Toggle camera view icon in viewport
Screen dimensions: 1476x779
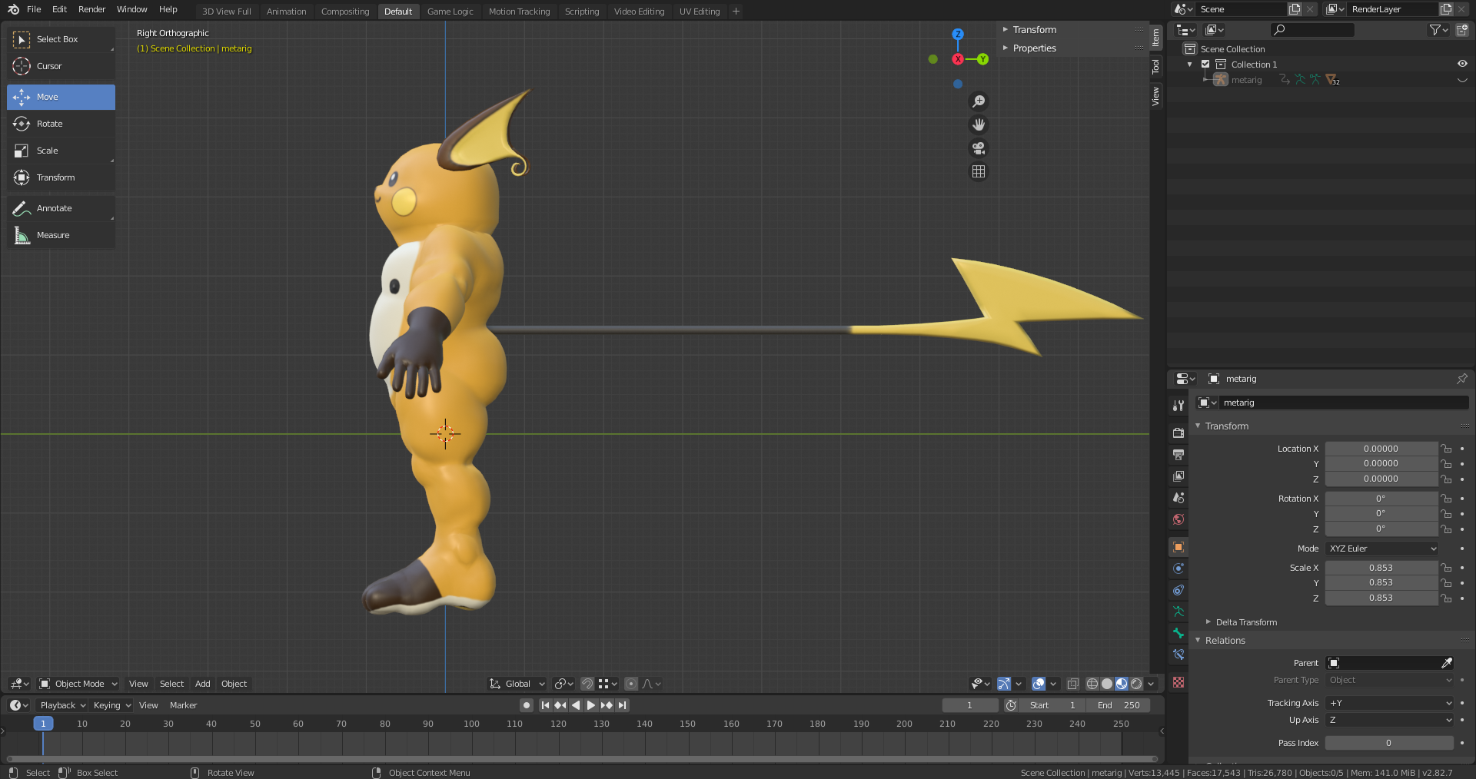tap(979, 148)
